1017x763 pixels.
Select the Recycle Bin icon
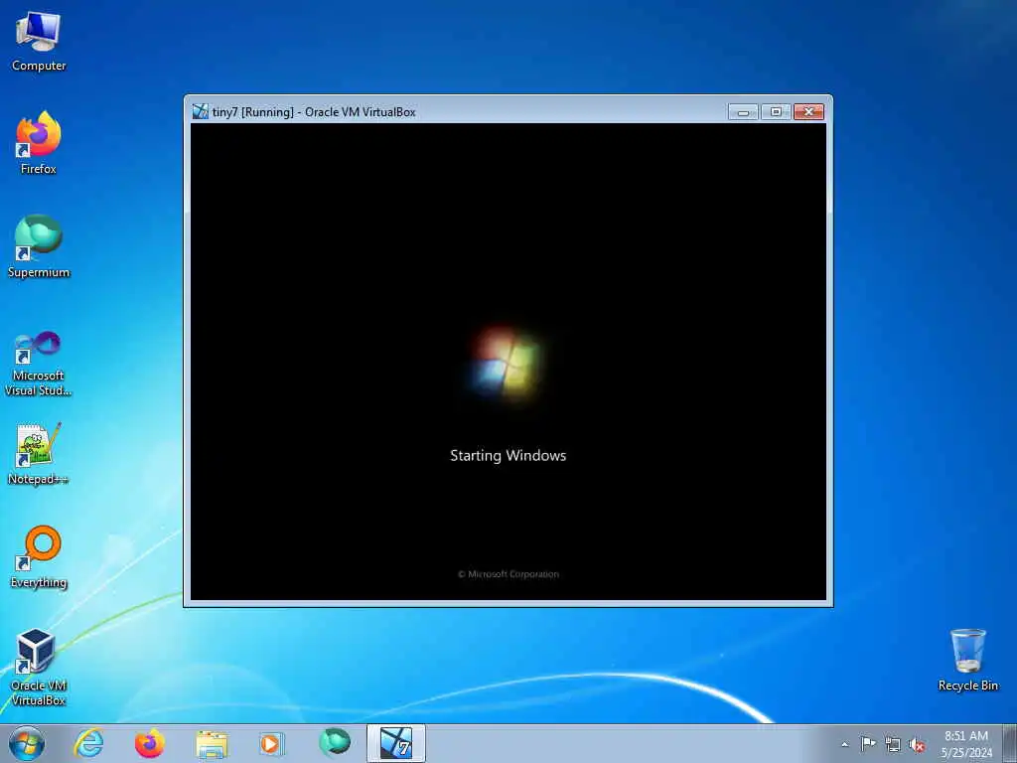click(967, 660)
